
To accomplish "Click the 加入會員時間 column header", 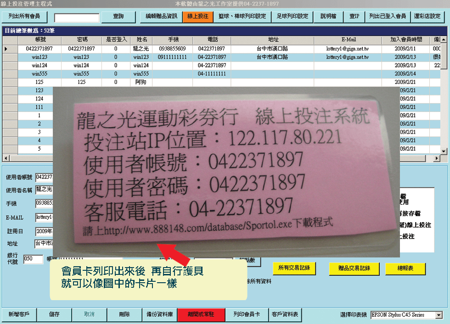I will [406, 40].
